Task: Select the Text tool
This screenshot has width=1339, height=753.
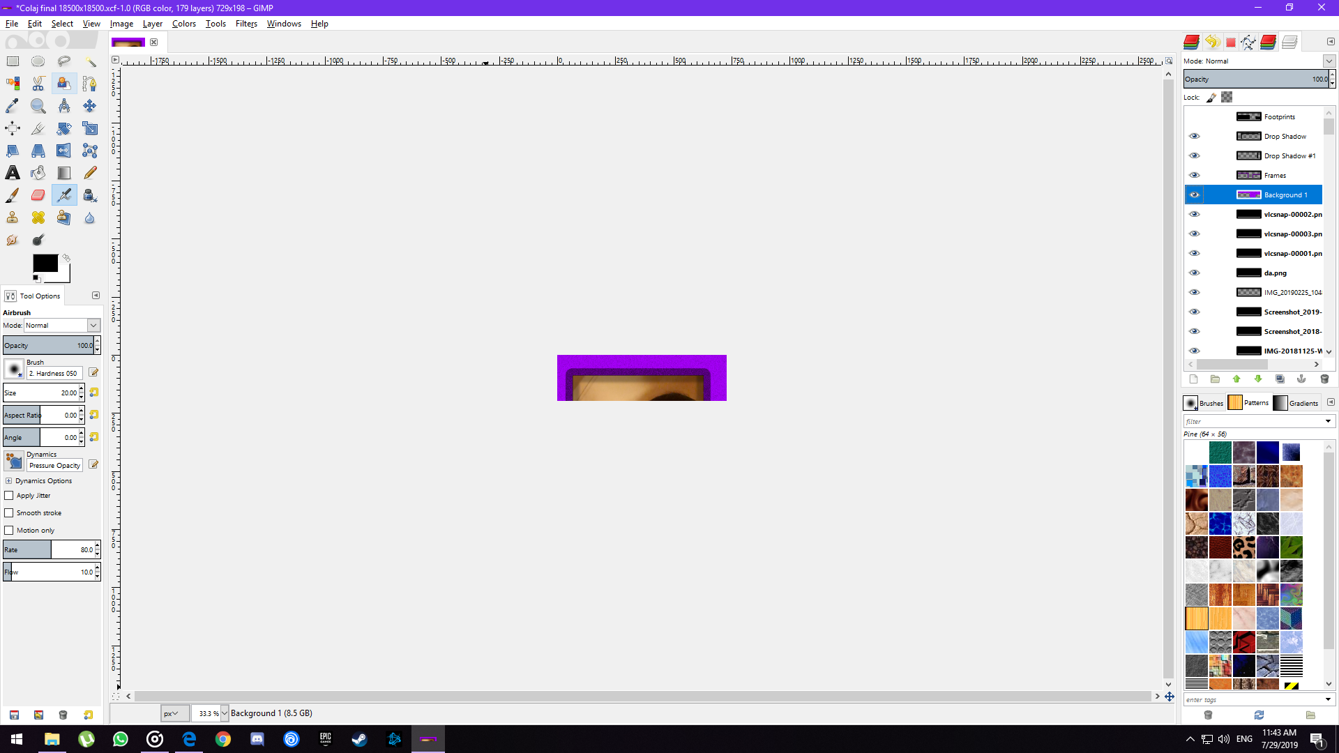Action: 13,173
